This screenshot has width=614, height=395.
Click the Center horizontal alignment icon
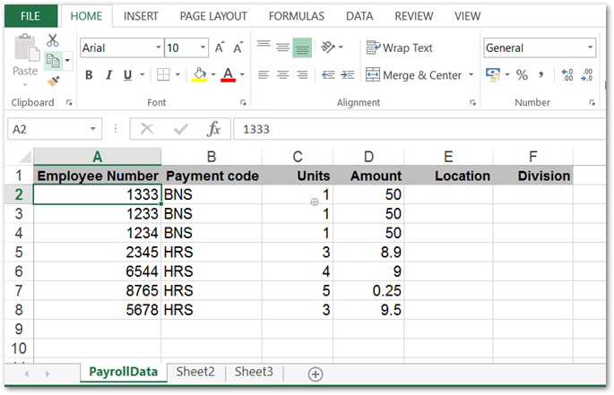(282, 75)
